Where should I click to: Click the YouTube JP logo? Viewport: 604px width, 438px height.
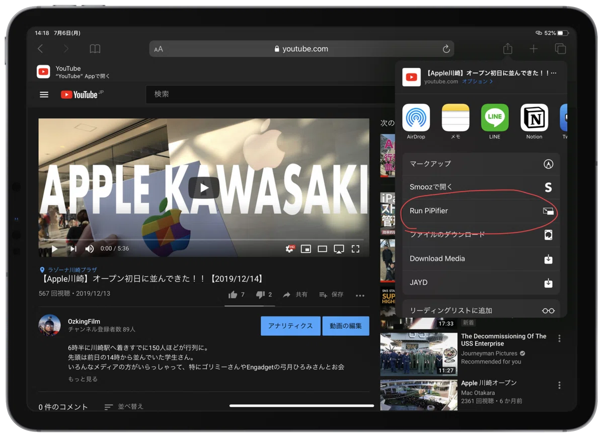click(x=82, y=95)
